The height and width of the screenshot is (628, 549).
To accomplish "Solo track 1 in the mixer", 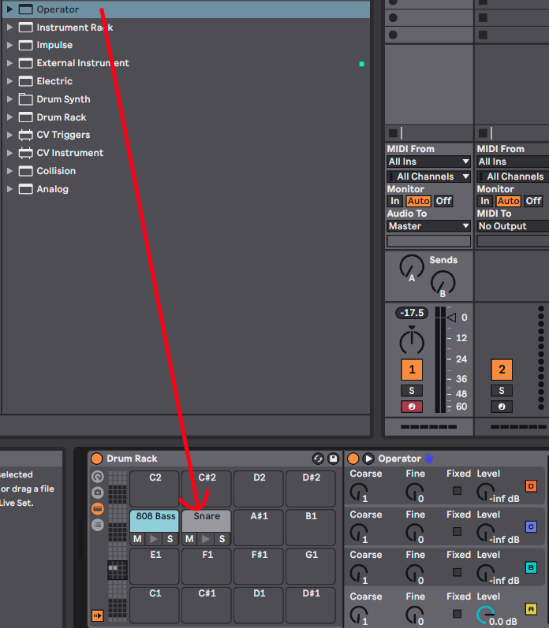I will [412, 391].
